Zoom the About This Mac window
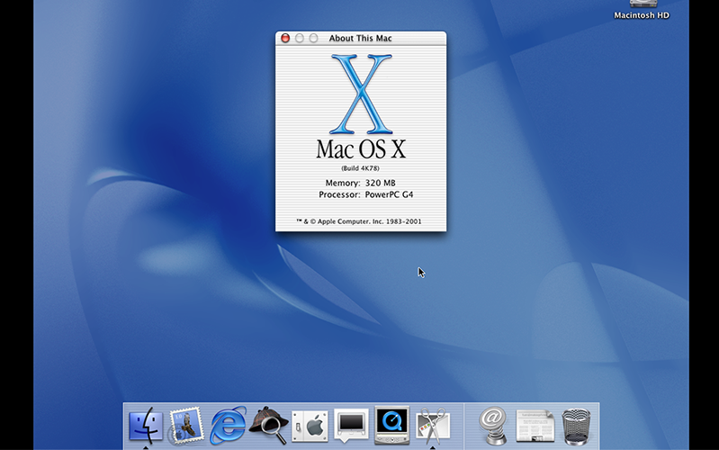Viewport: 719px width, 450px height. pos(314,38)
